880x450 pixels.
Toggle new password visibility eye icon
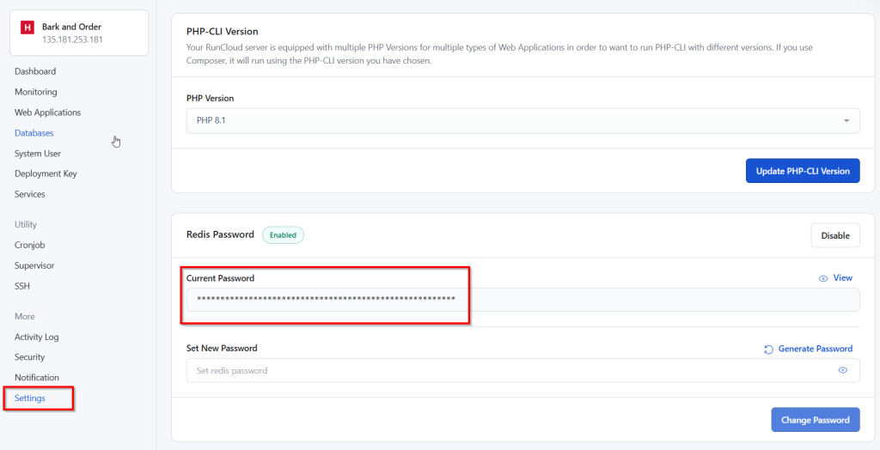(842, 370)
